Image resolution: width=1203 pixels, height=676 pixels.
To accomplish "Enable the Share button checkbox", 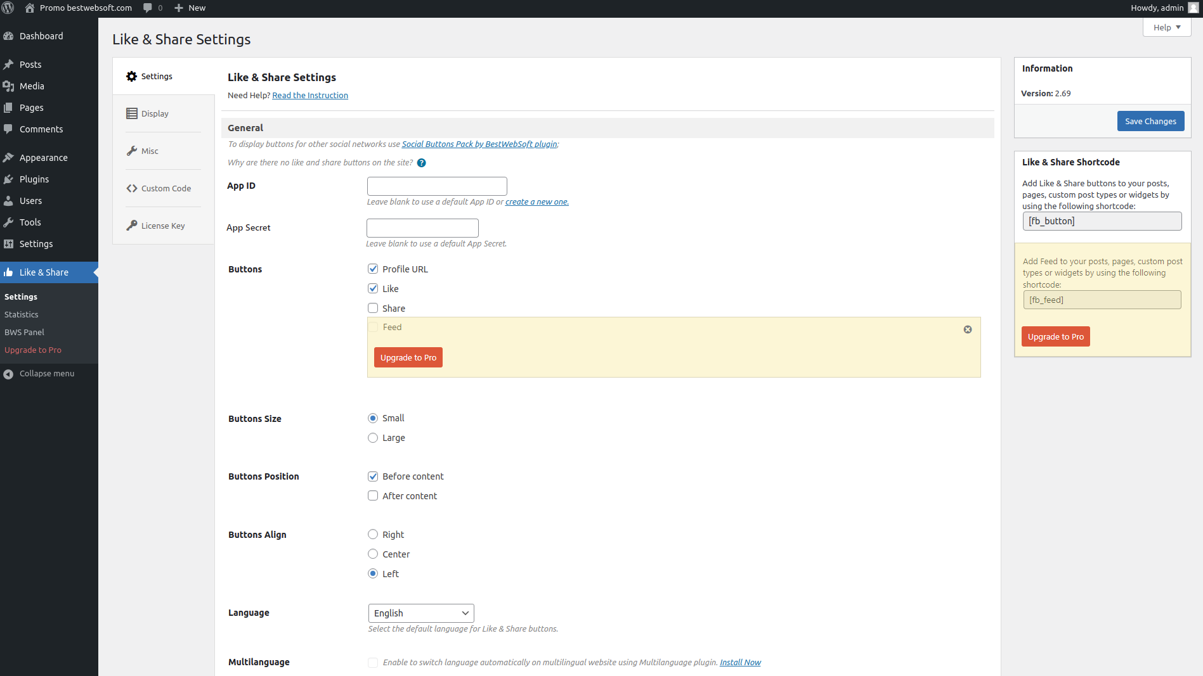I will pyautogui.click(x=373, y=308).
